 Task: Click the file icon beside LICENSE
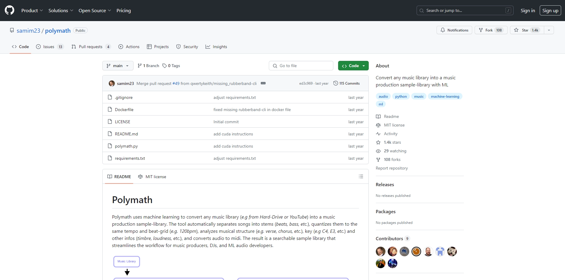tap(110, 122)
